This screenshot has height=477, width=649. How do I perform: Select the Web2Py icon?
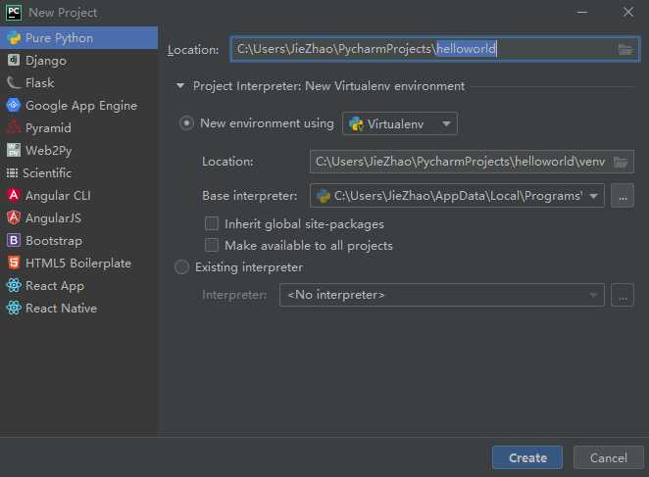[14, 150]
